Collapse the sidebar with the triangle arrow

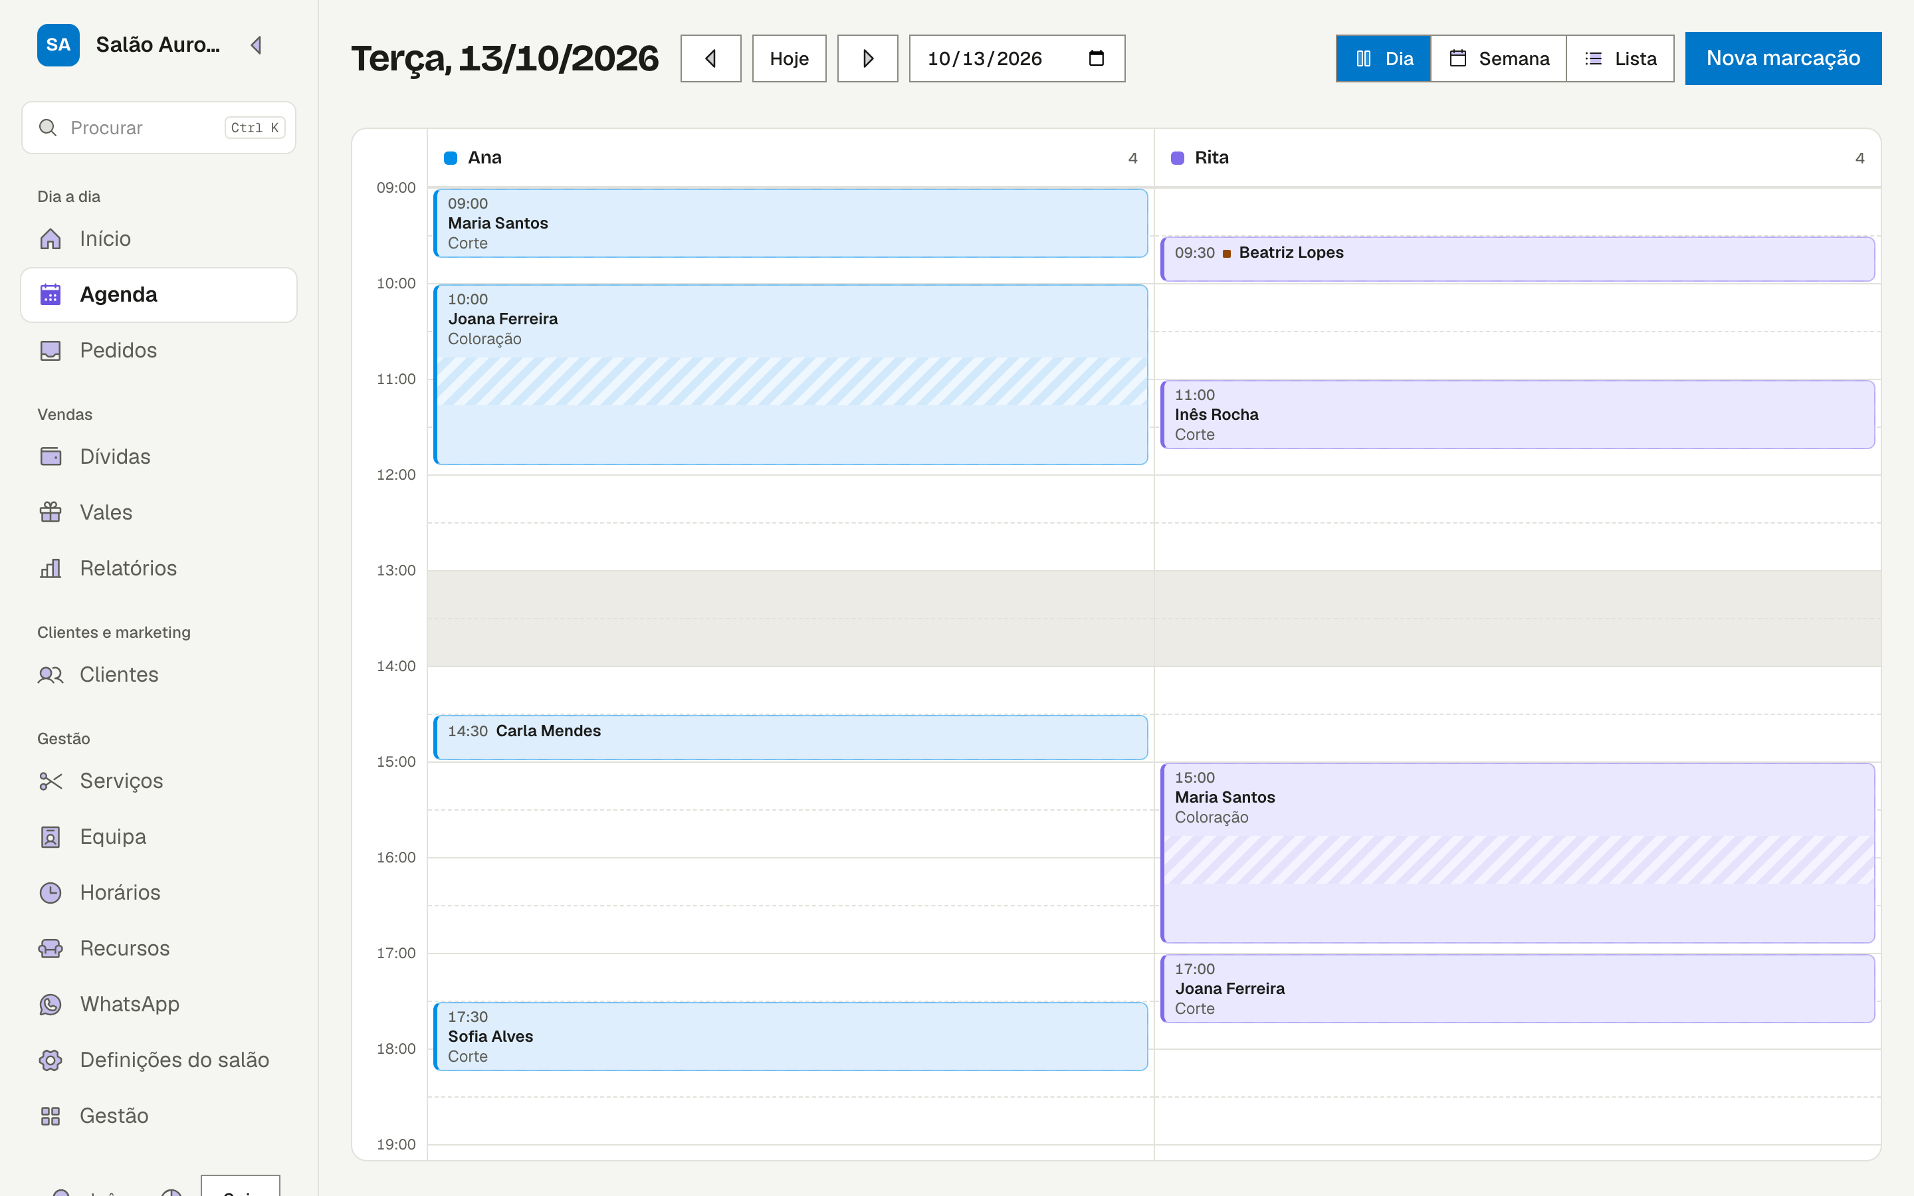pyautogui.click(x=255, y=45)
